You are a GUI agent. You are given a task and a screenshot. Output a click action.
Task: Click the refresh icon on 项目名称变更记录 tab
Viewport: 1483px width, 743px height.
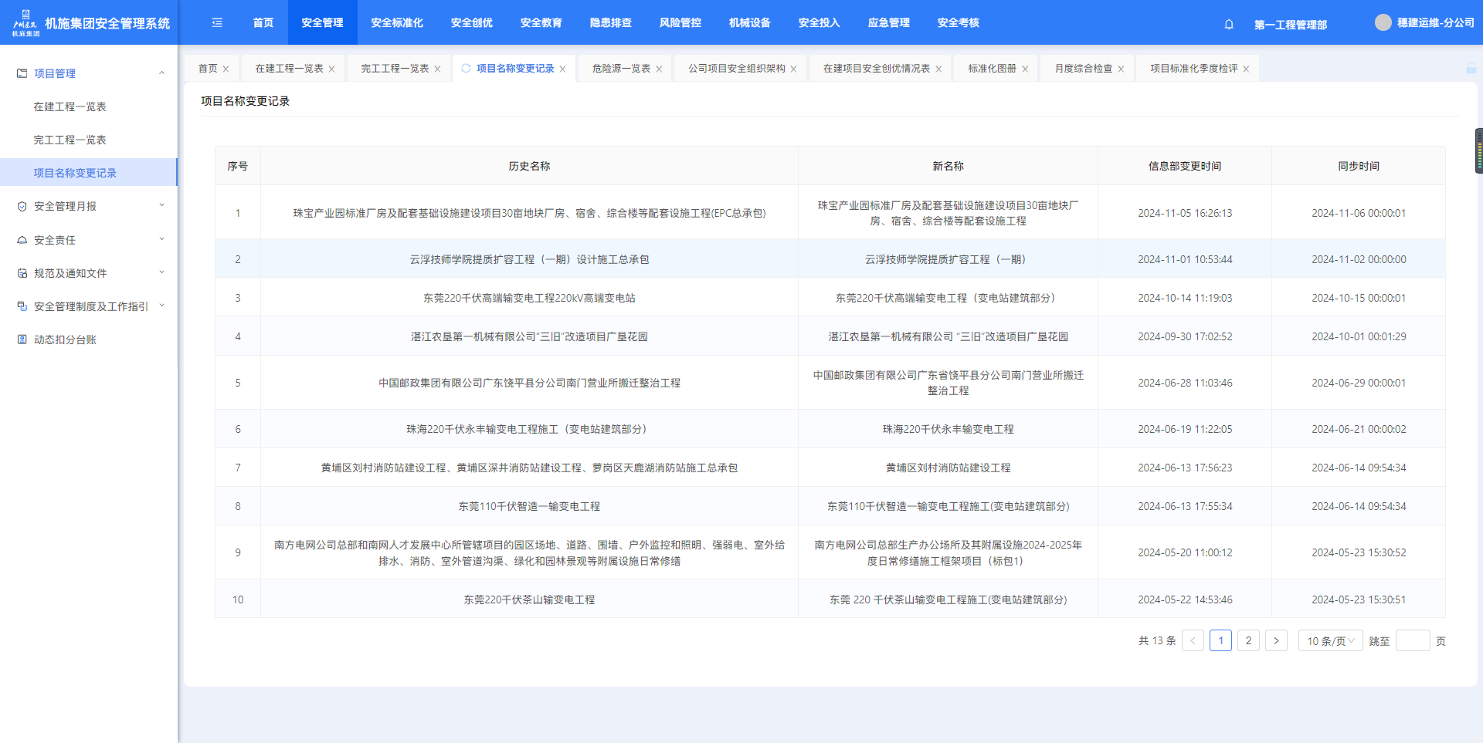(x=466, y=68)
